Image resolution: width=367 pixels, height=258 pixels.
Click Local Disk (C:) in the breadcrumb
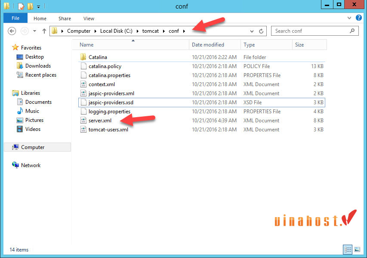pos(116,31)
